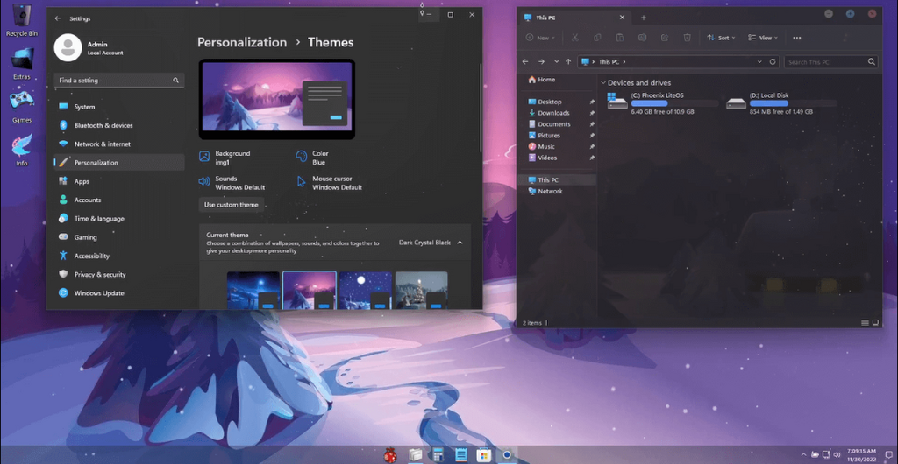Go back with Settings back arrow
The width and height of the screenshot is (898, 464).
[57, 18]
